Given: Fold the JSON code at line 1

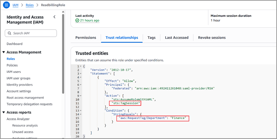Looking at the screenshot, I should pos(80,66).
